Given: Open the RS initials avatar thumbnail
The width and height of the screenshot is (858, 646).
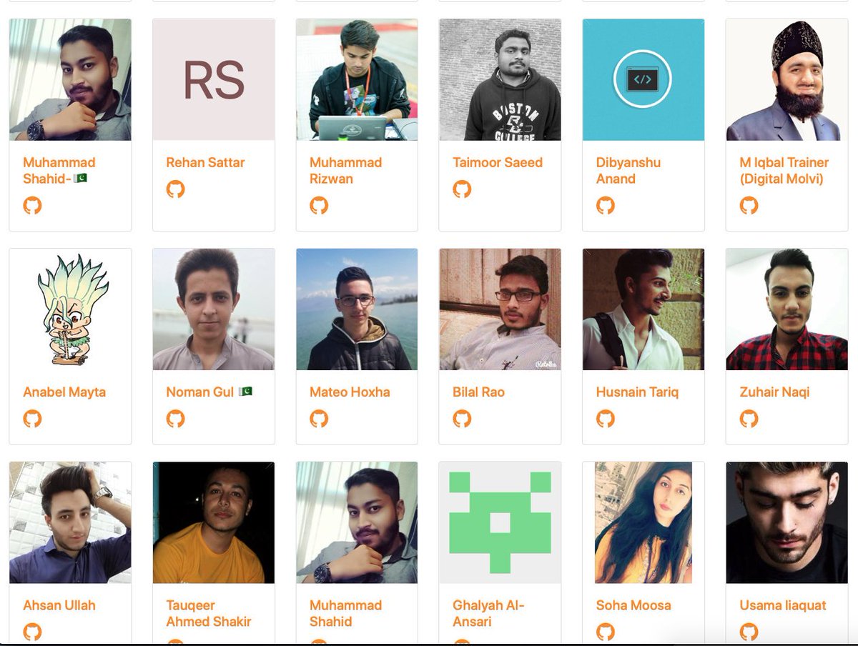Looking at the screenshot, I should coord(214,79).
